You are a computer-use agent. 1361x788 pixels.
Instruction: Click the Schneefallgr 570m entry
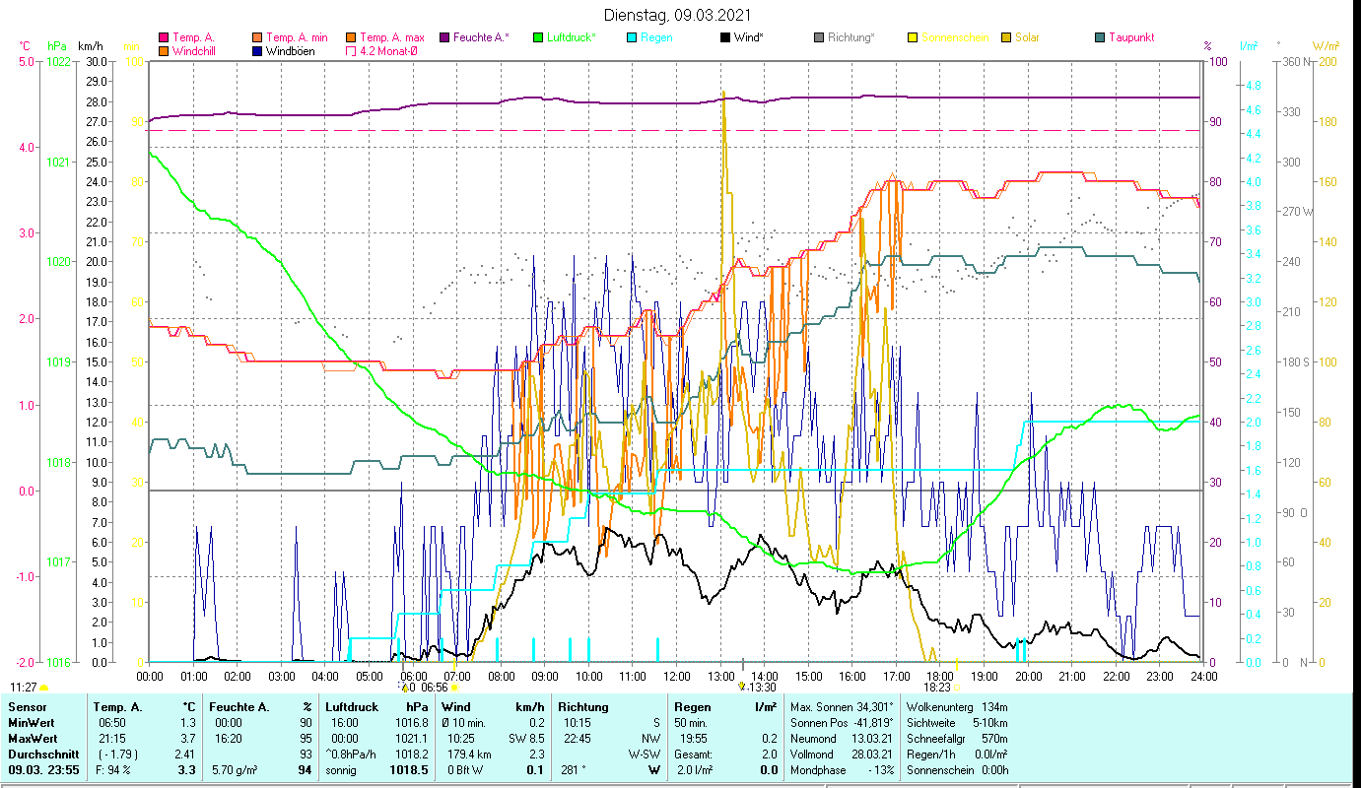956,738
